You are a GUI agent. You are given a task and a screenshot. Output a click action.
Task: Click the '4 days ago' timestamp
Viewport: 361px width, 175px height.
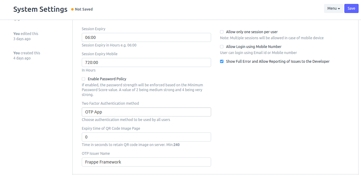point(22,58)
